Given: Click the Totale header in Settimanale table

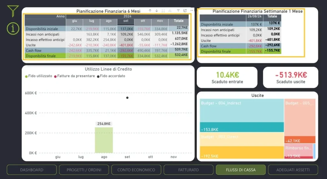Looking at the screenshot, I should tap(272, 16).
